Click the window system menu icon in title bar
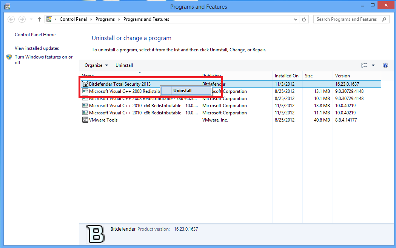The image size is (396, 248). [x=7, y=6]
